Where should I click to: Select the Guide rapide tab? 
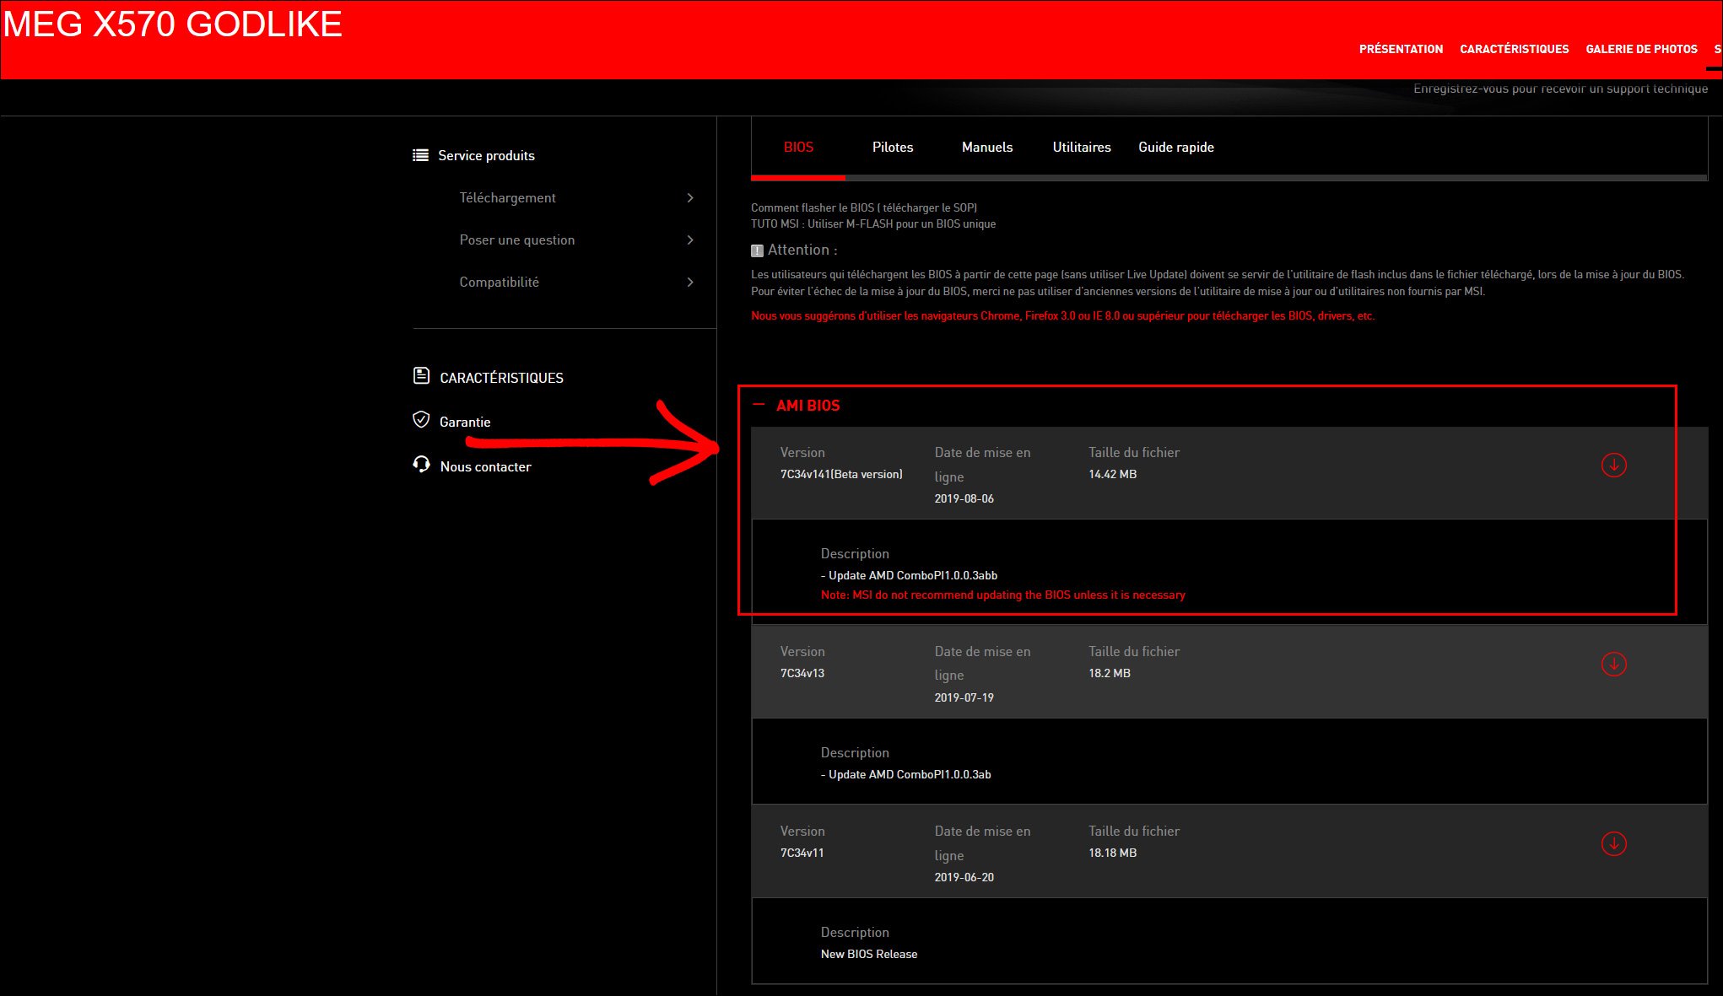[1176, 147]
